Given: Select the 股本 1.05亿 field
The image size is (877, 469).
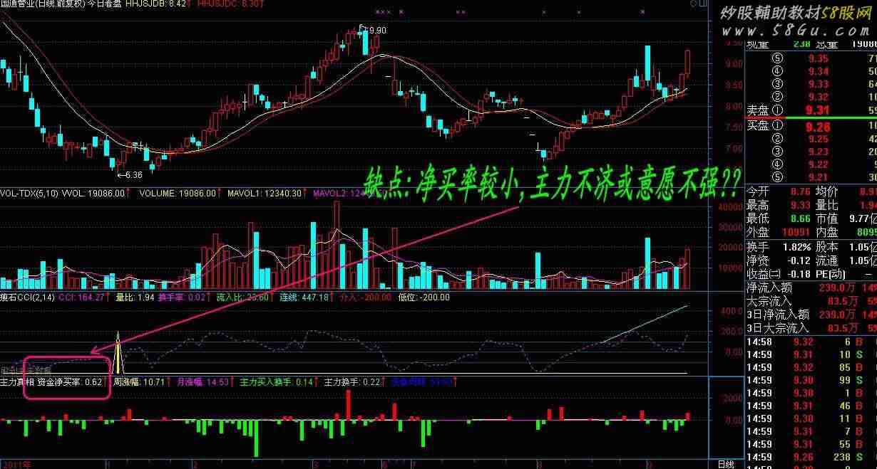Looking at the screenshot, I should (846, 247).
